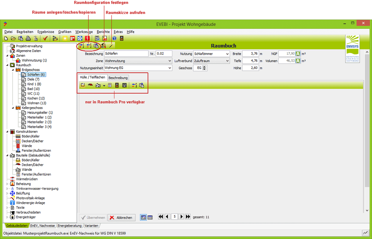Expand the Heizung node in the tree
Viewport: 372px width, 239px height.
[7, 184]
